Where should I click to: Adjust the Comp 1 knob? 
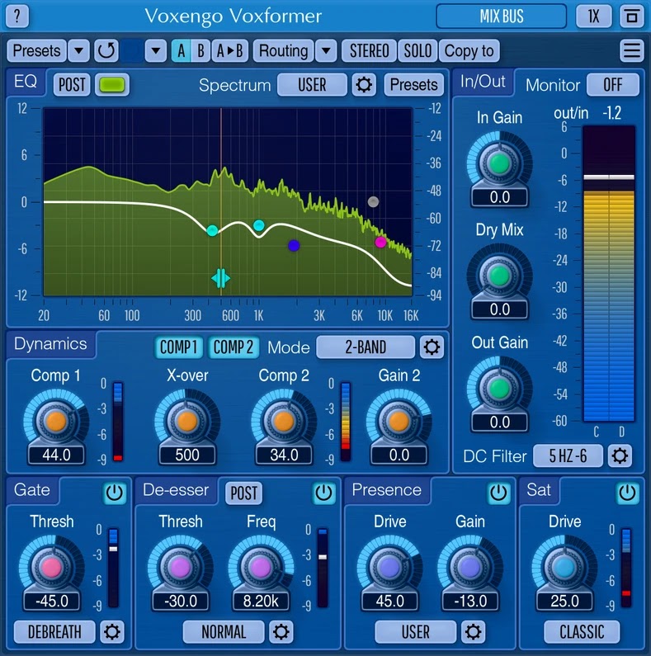click(x=56, y=421)
